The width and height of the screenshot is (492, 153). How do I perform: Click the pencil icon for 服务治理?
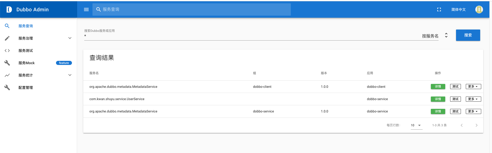[x=7, y=38]
